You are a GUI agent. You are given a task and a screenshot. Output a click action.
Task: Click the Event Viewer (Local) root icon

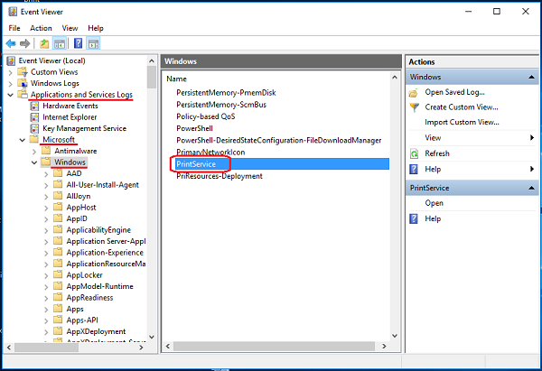pos(11,60)
